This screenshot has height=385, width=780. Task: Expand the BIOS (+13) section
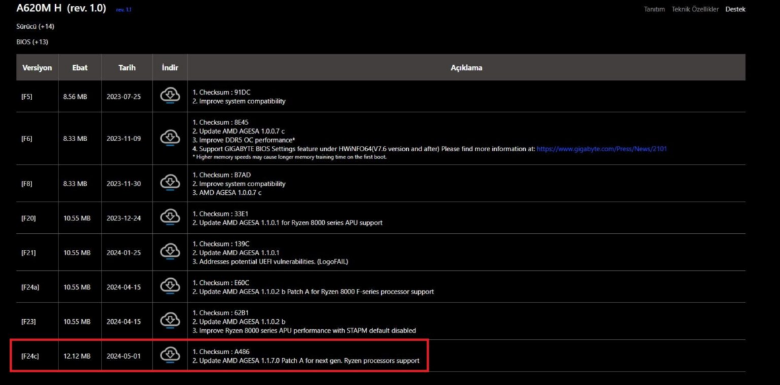(32, 42)
